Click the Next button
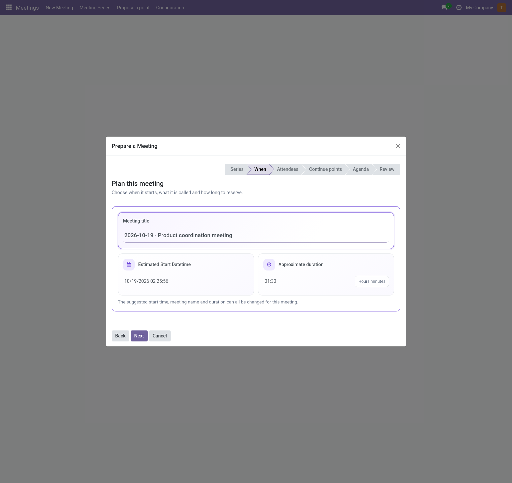 tap(139, 336)
